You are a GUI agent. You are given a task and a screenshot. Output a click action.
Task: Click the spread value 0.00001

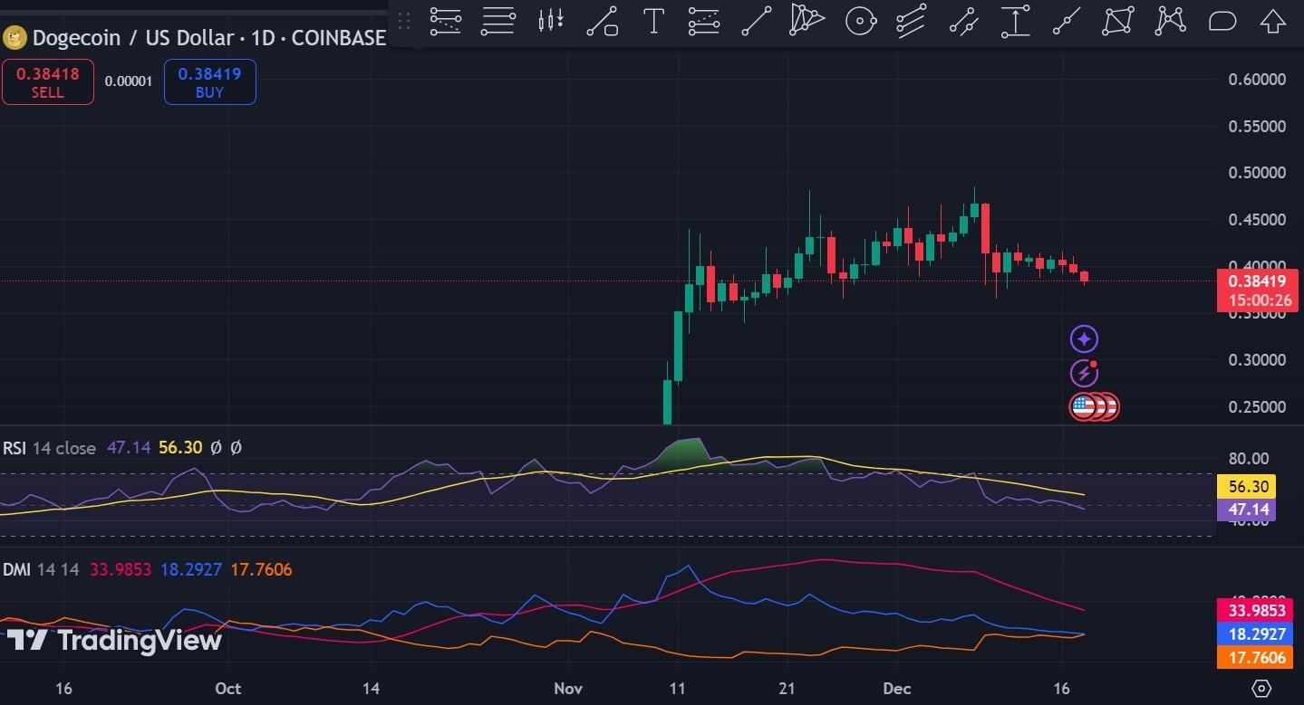coord(129,81)
